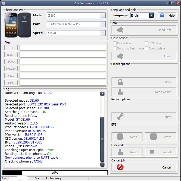Click the blue question mark Help icon
This screenshot has width=181, height=181.
pos(162,15)
